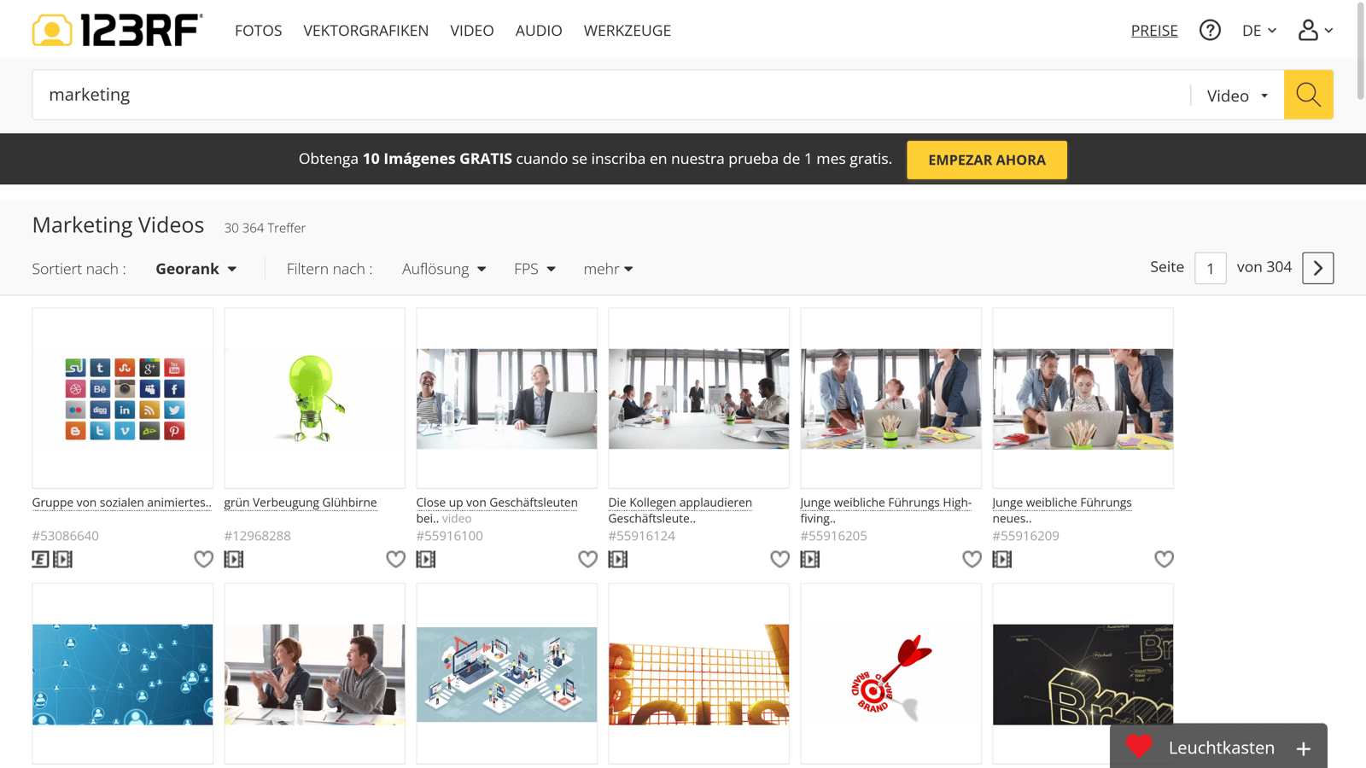1366x768 pixels.
Task: Click the editorial badge on social icons video
Action: click(x=39, y=559)
